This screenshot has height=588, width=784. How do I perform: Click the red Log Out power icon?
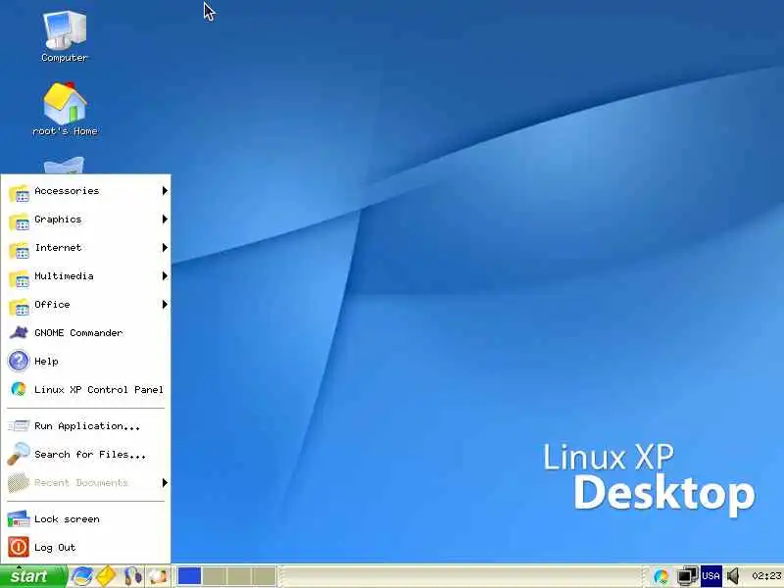click(x=19, y=547)
